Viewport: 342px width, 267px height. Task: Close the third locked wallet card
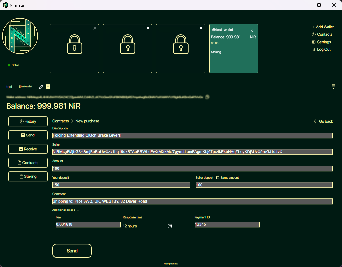(201, 28)
